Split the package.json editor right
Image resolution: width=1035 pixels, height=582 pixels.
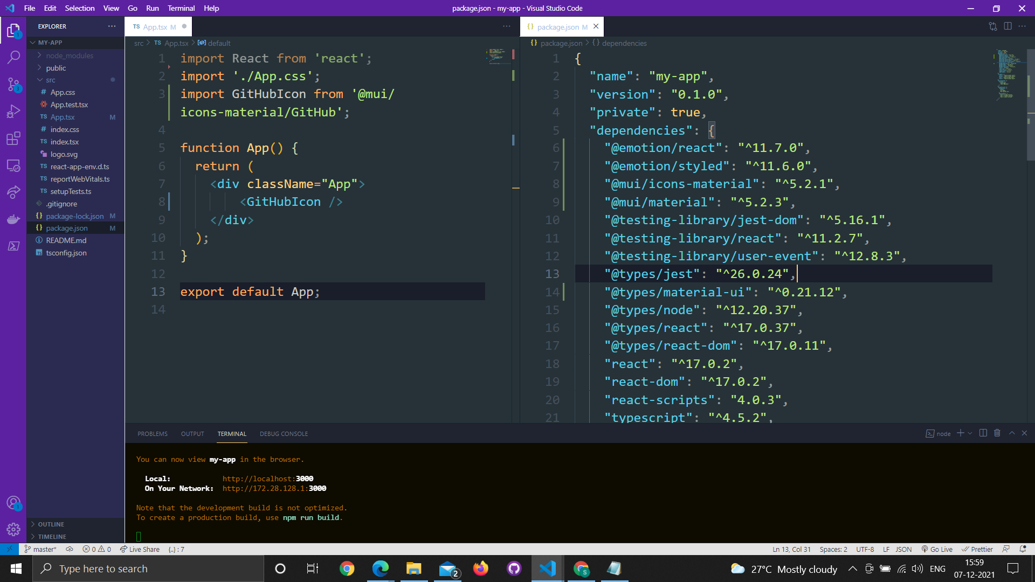1008,26
